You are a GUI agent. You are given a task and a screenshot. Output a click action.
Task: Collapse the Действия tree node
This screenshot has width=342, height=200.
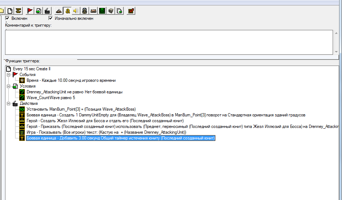click(8, 103)
